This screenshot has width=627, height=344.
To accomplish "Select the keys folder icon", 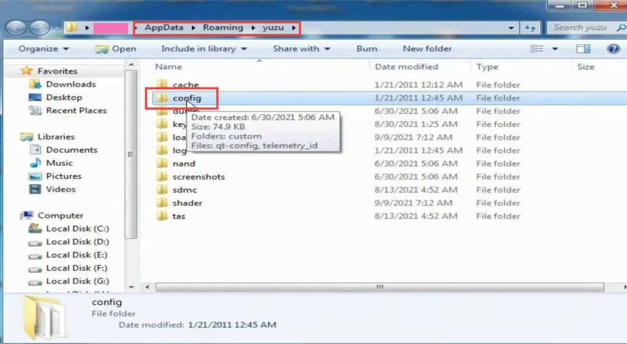I will coord(162,124).
